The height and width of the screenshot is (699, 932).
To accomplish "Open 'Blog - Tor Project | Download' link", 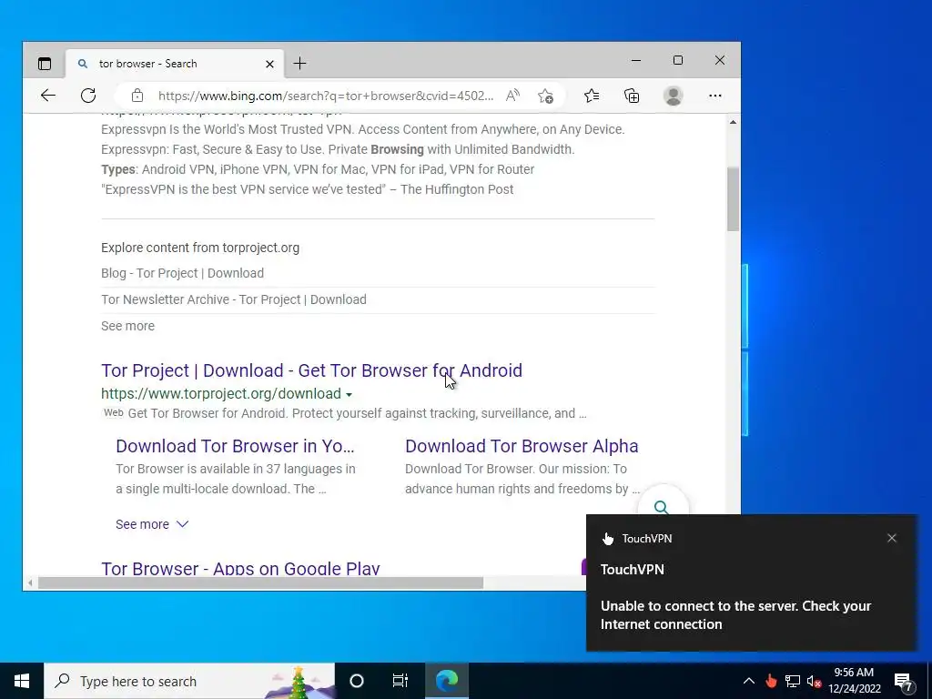I will [x=182, y=273].
